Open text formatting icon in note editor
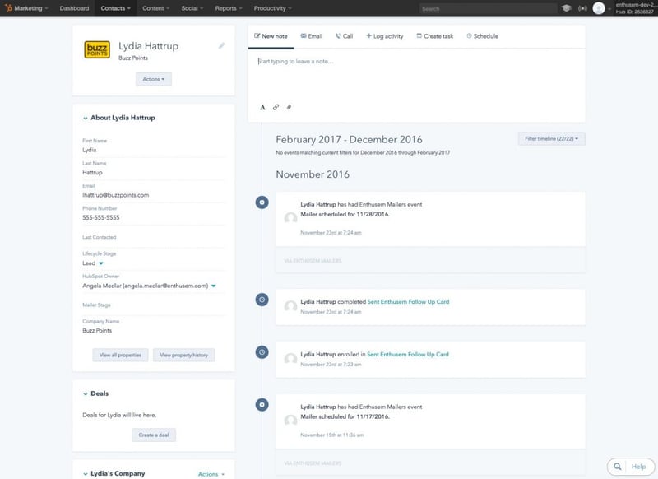Viewport: 658px width, 479px height. coord(262,107)
